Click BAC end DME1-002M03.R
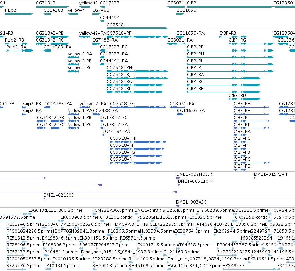 click(194, 174)
